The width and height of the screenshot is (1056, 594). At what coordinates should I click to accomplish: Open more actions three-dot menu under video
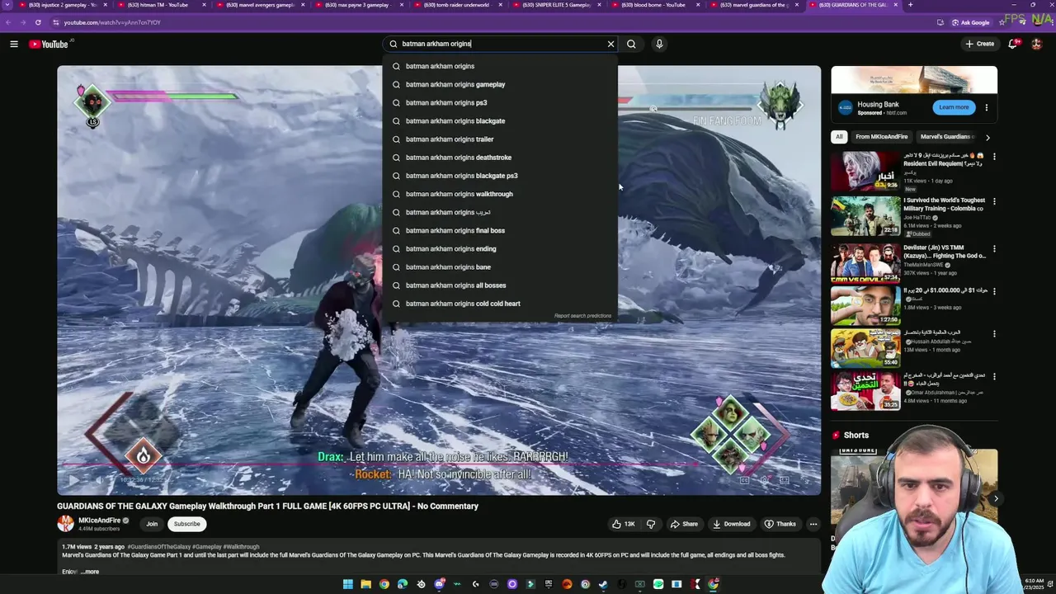click(813, 524)
